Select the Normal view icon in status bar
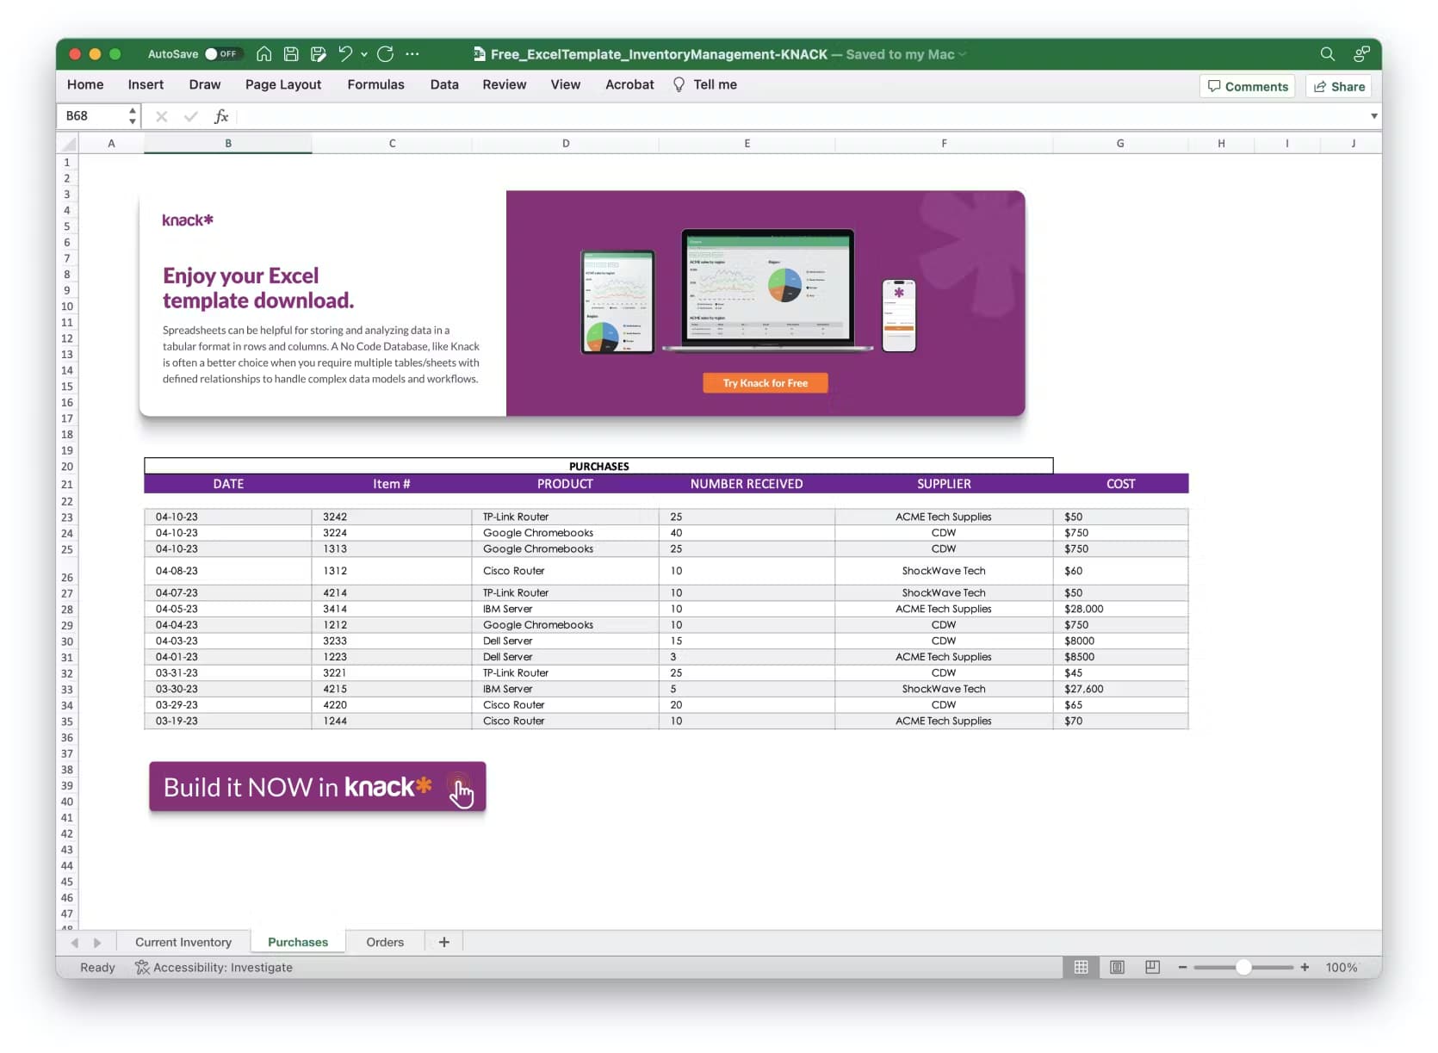Viewport: 1438px width, 1053px height. click(x=1081, y=967)
